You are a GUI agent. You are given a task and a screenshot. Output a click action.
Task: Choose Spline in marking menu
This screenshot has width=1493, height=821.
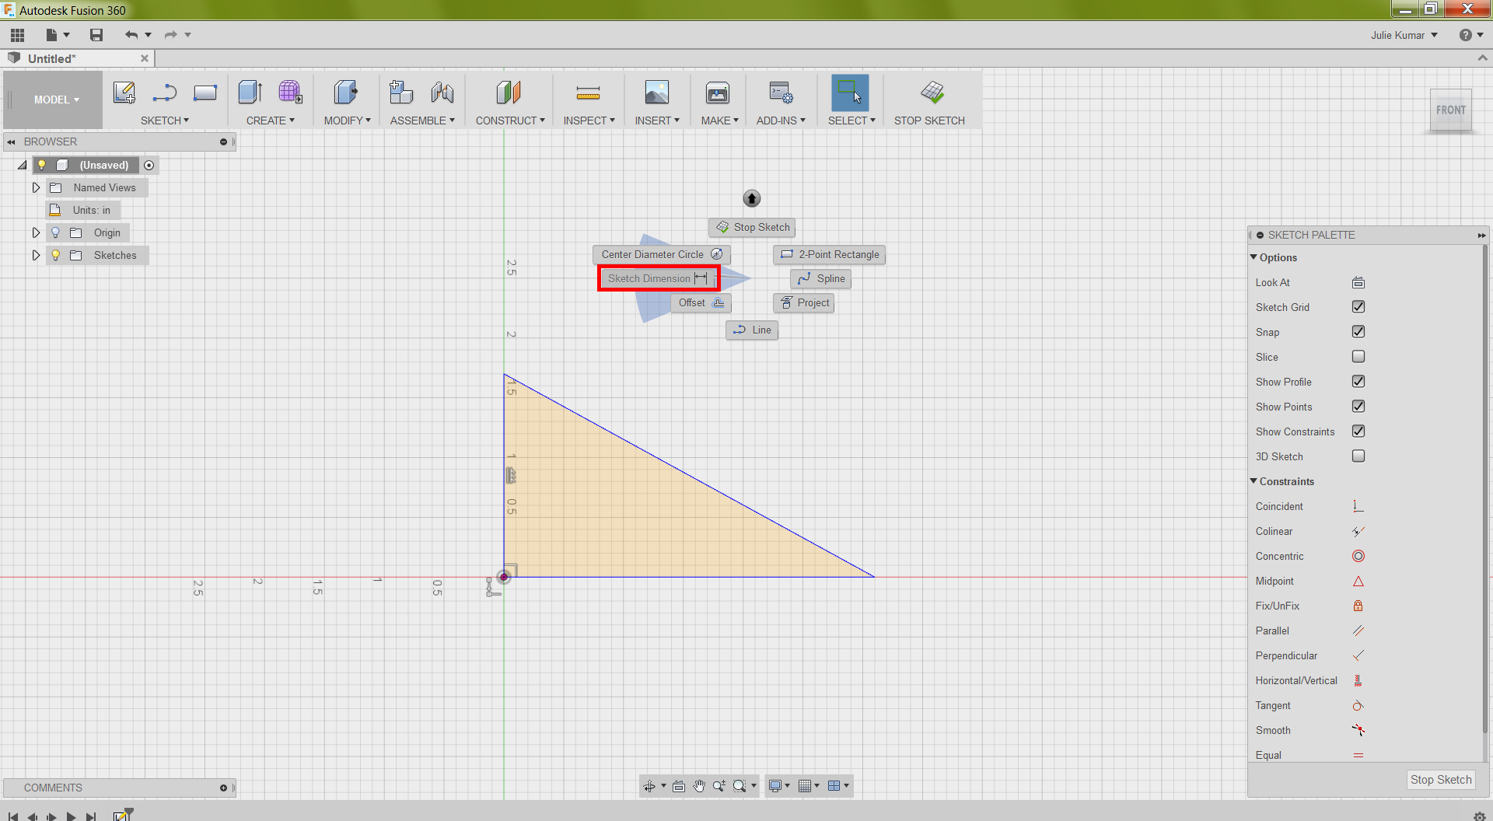coord(821,278)
